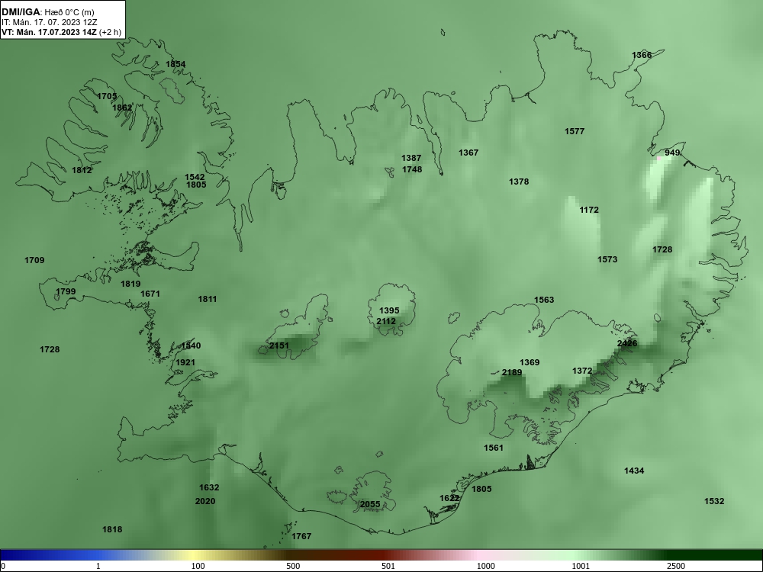Select the 1862 map value
This screenshot has width=763, height=572.
point(122,108)
